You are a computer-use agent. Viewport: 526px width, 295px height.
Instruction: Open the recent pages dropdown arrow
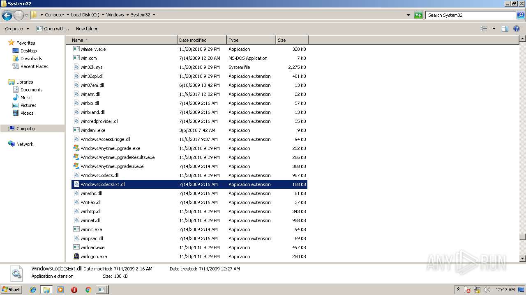27,16
